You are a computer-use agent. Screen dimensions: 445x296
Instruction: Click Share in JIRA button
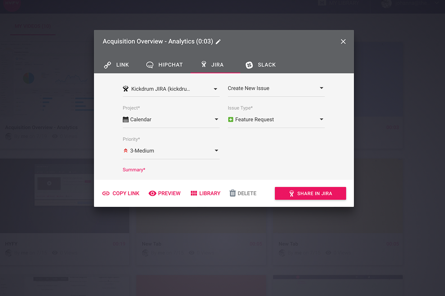pyautogui.click(x=310, y=194)
